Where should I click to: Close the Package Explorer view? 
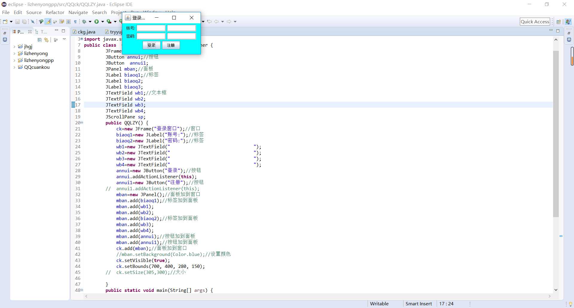click(30, 32)
